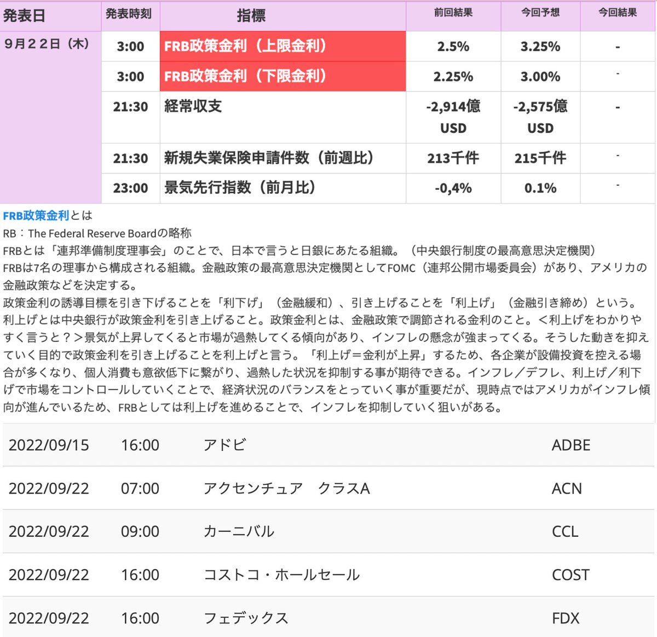The width and height of the screenshot is (657, 637).
Task: Click the COST ticker symbol
Action: 570,575
